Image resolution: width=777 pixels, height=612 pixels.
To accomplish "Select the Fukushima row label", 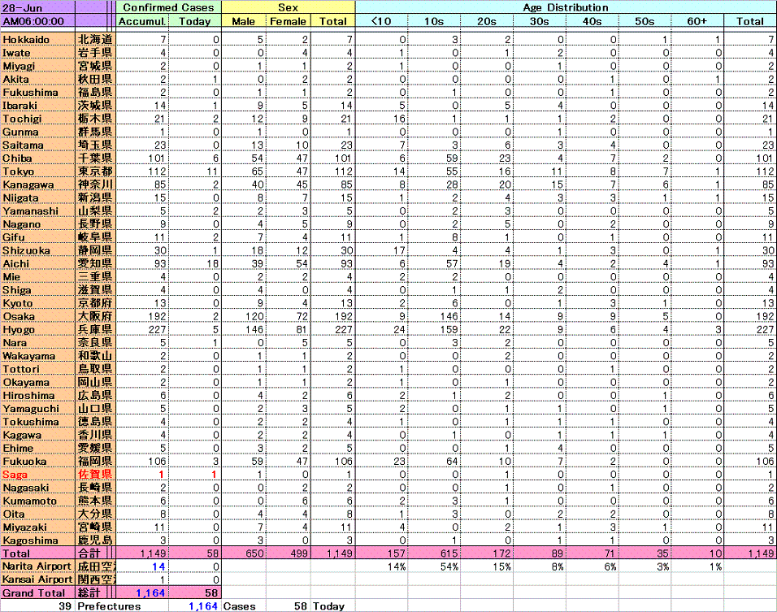I will pyautogui.click(x=37, y=93).
